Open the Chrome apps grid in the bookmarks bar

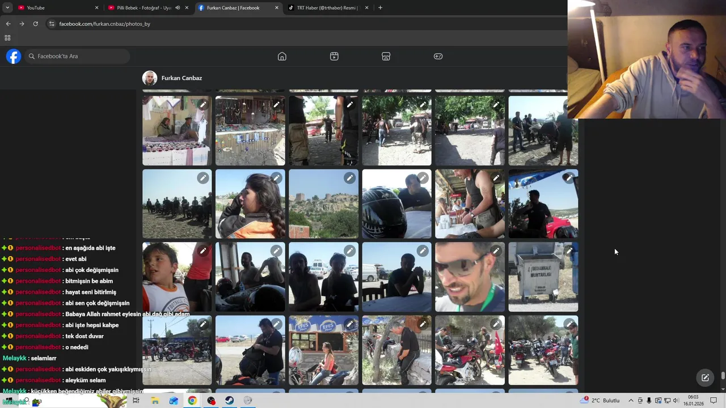tap(7, 38)
